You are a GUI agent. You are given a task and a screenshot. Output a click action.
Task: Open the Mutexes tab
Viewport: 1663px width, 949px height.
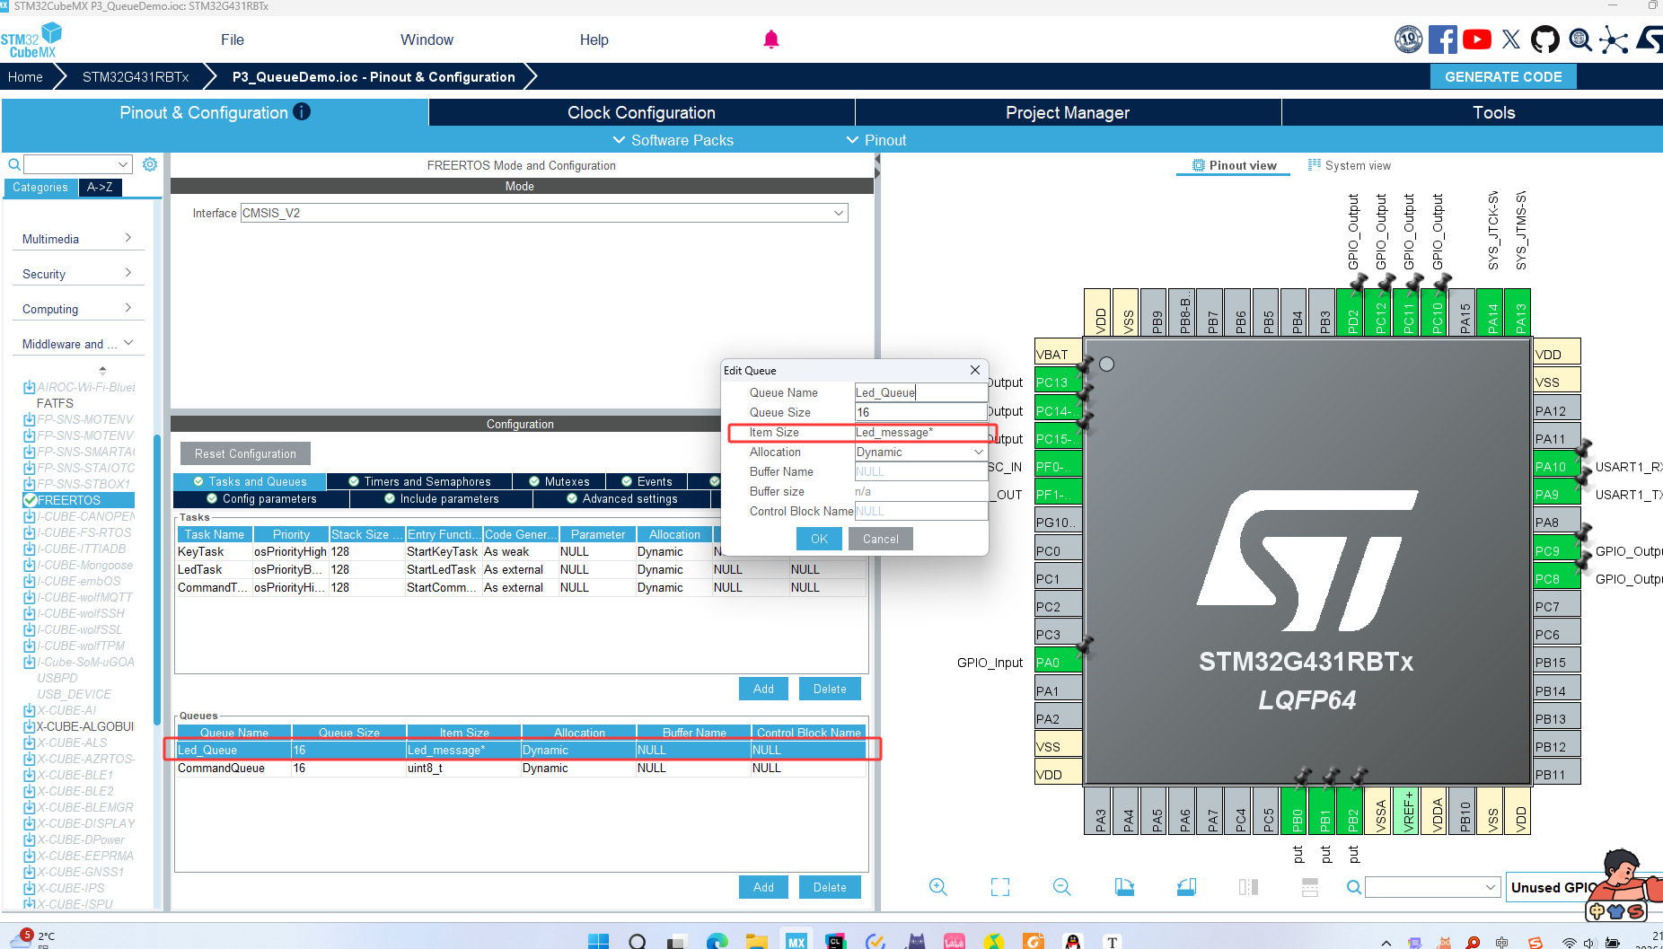point(559,481)
